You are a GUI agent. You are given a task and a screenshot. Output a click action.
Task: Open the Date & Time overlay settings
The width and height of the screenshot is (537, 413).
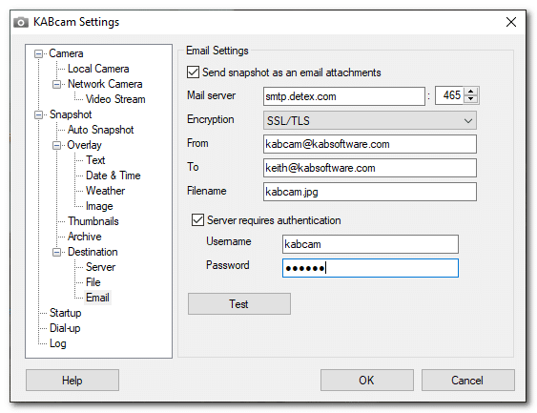tap(113, 176)
